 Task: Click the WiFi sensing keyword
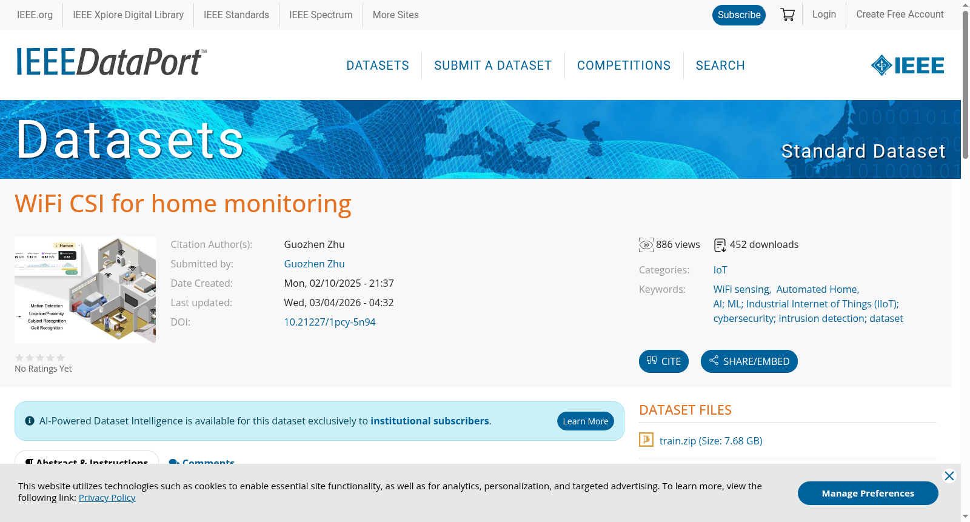point(741,289)
